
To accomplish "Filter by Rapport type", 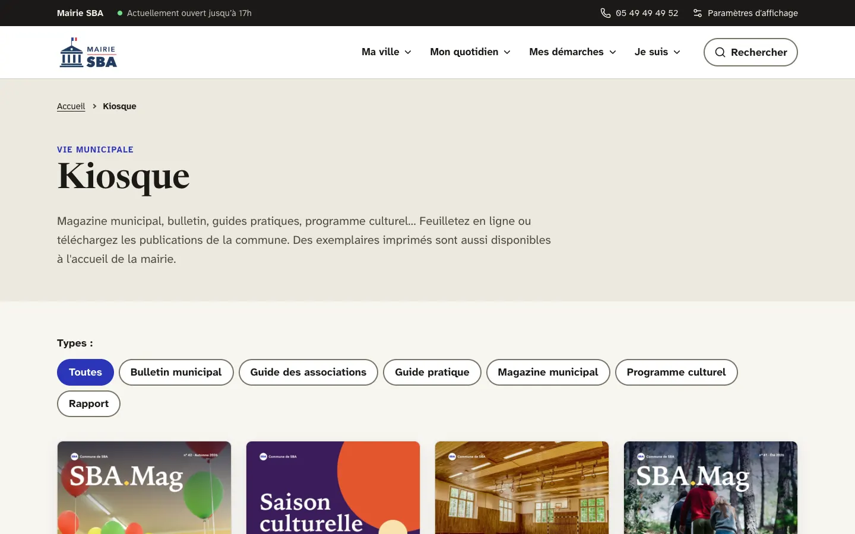I will (x=88, y=403).
